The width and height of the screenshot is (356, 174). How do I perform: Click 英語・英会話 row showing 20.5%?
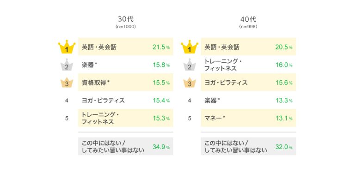248,47
